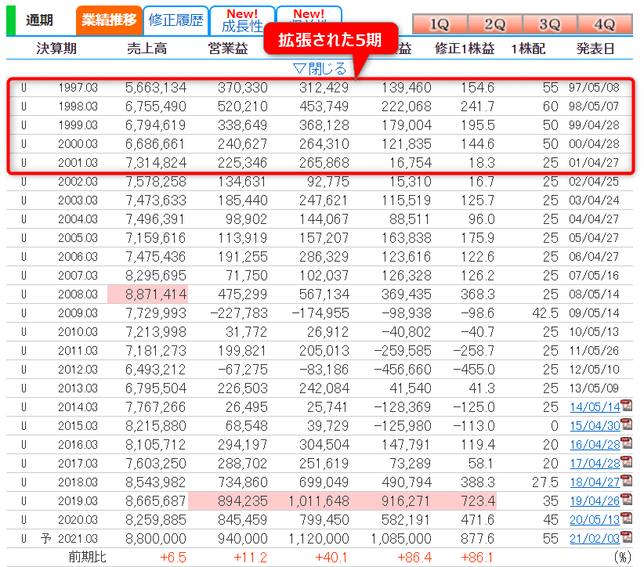Screen dimensions: 644x567
Task: Switch to the 通期 tab
Action: coord(39,20)
